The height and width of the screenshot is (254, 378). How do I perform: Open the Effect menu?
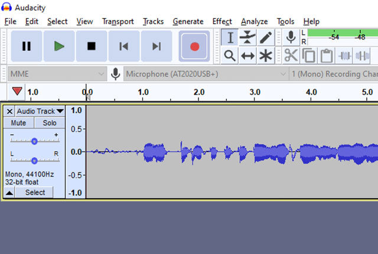[222, 21]
